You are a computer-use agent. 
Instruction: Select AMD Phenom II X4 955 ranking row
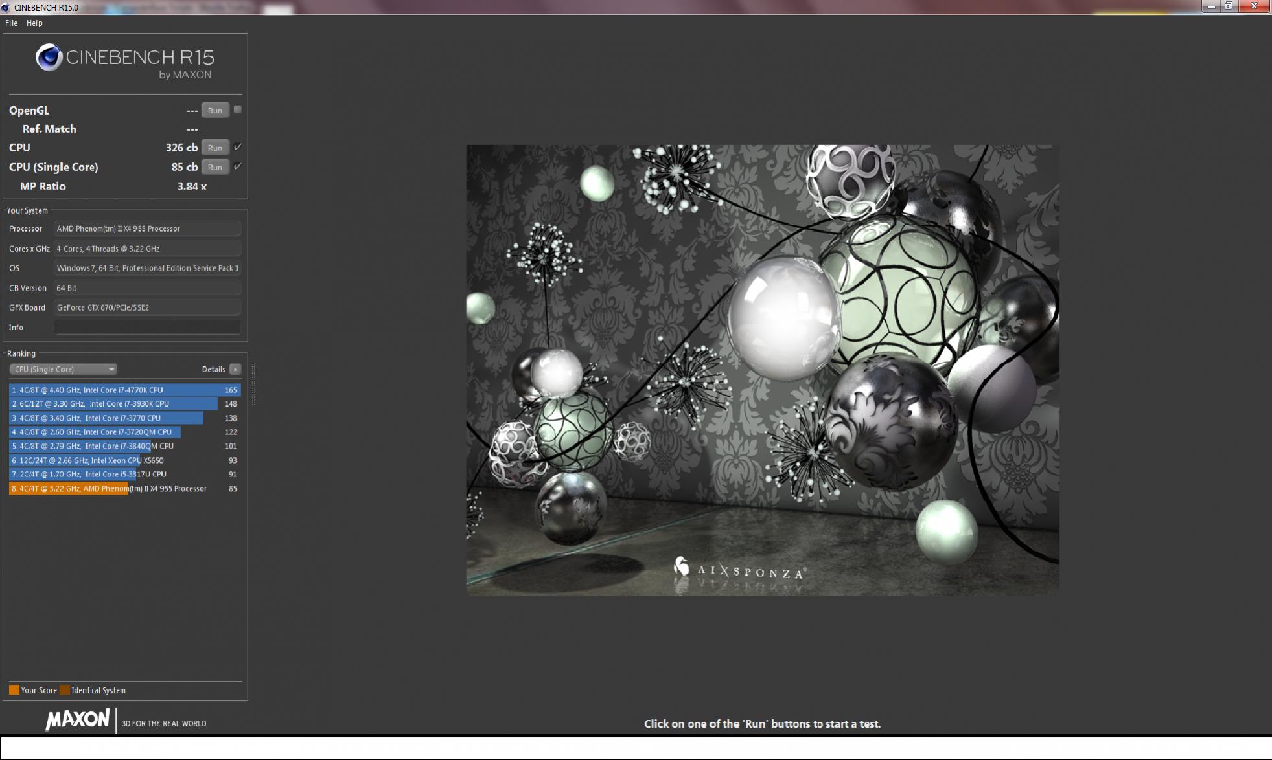point(124,489)
